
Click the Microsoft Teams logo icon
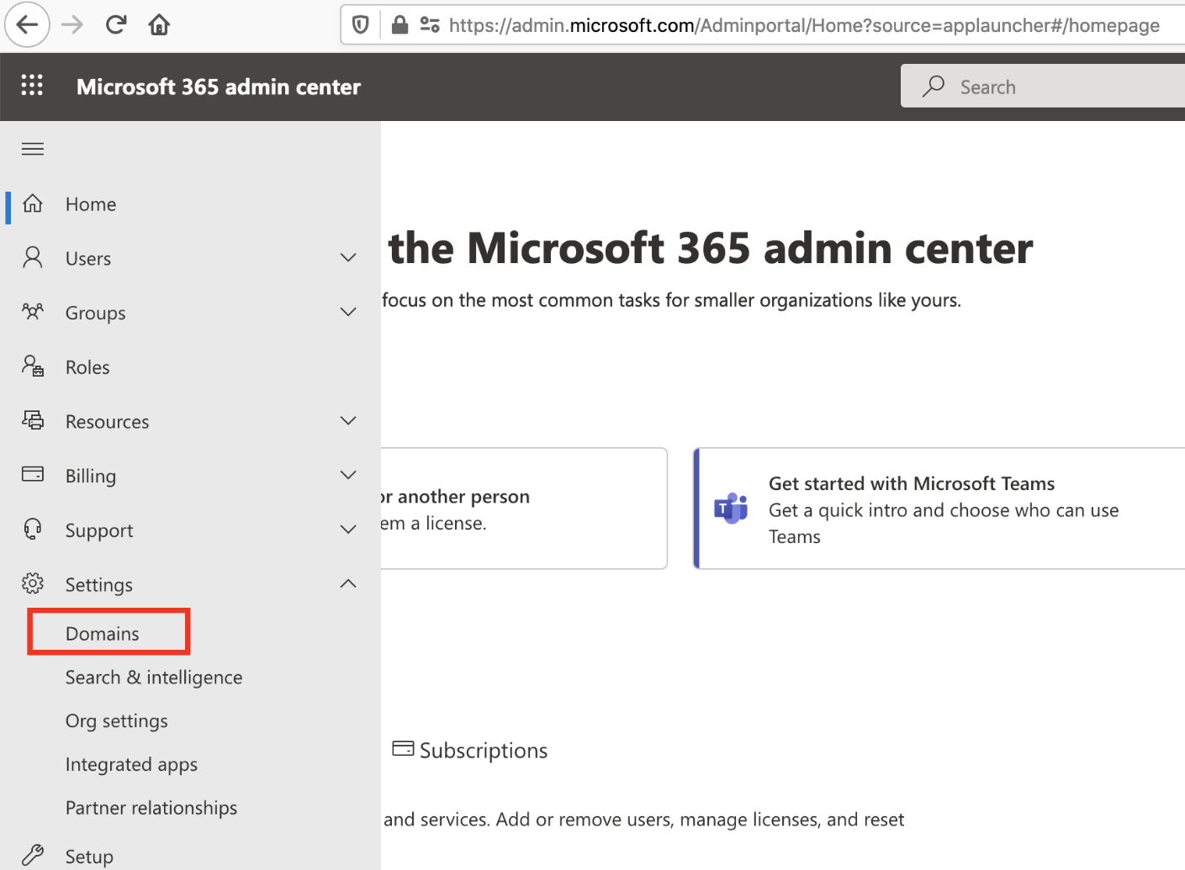pos(731,509)
